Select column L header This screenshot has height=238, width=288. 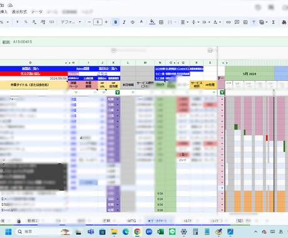click(x=128, y=63)
